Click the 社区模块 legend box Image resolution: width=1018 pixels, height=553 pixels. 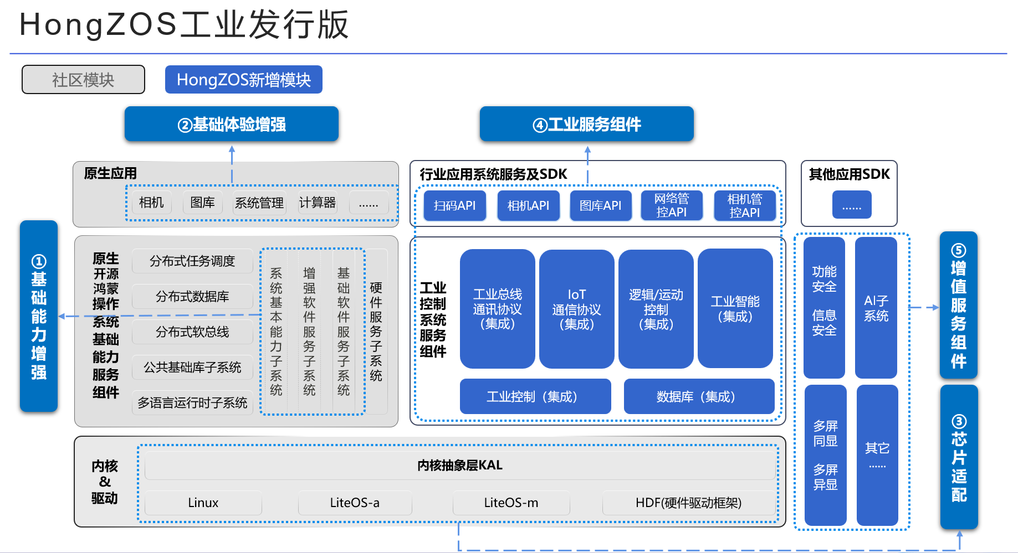(83, 80)
